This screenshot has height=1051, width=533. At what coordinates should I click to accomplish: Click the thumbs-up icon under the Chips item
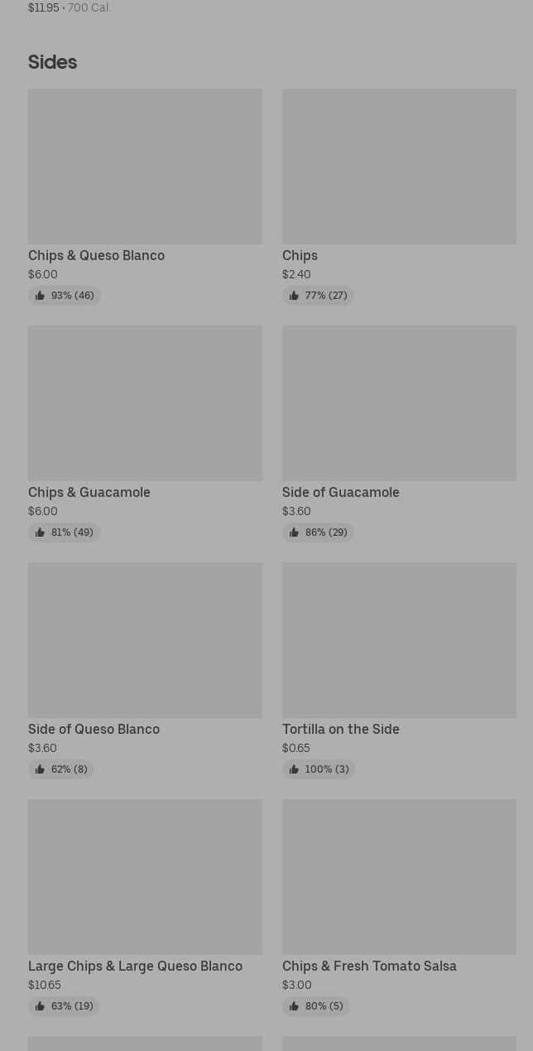tap(294, 296)
